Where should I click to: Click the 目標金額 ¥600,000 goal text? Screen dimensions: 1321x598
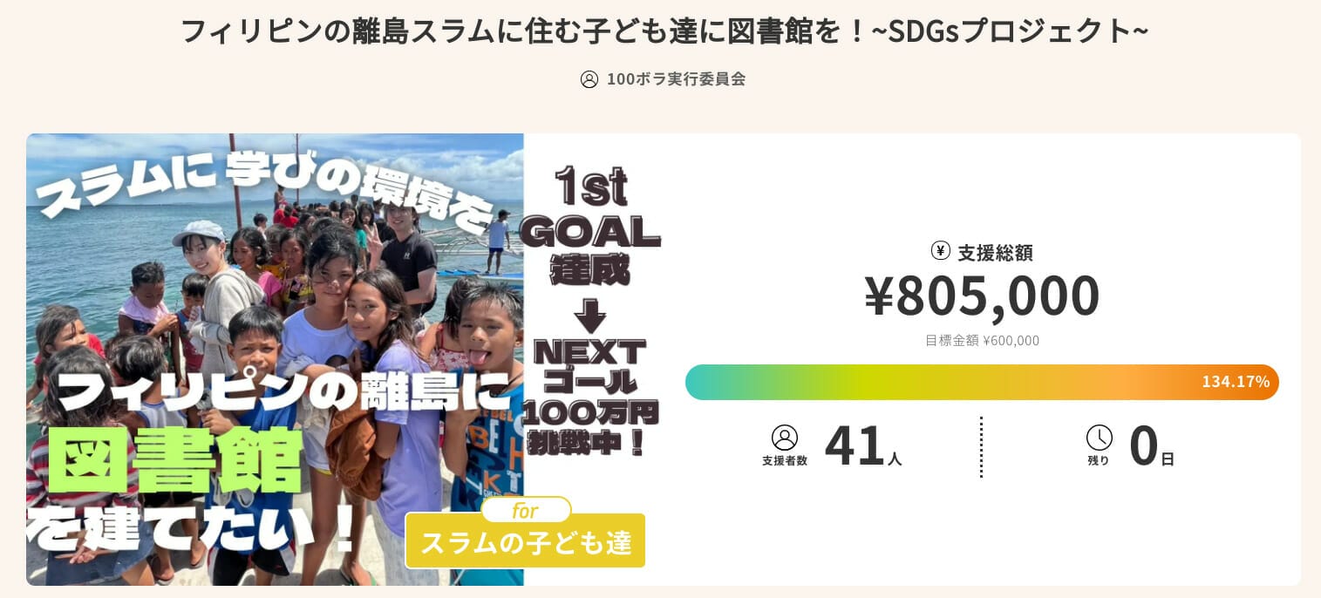pyautogui.click(x=982, y=341)
